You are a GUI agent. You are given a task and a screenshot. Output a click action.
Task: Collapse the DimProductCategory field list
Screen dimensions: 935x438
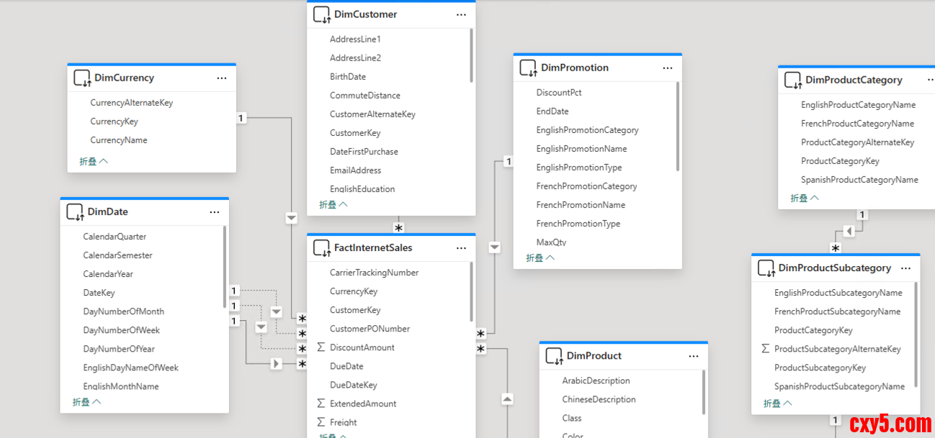(805, 199)
